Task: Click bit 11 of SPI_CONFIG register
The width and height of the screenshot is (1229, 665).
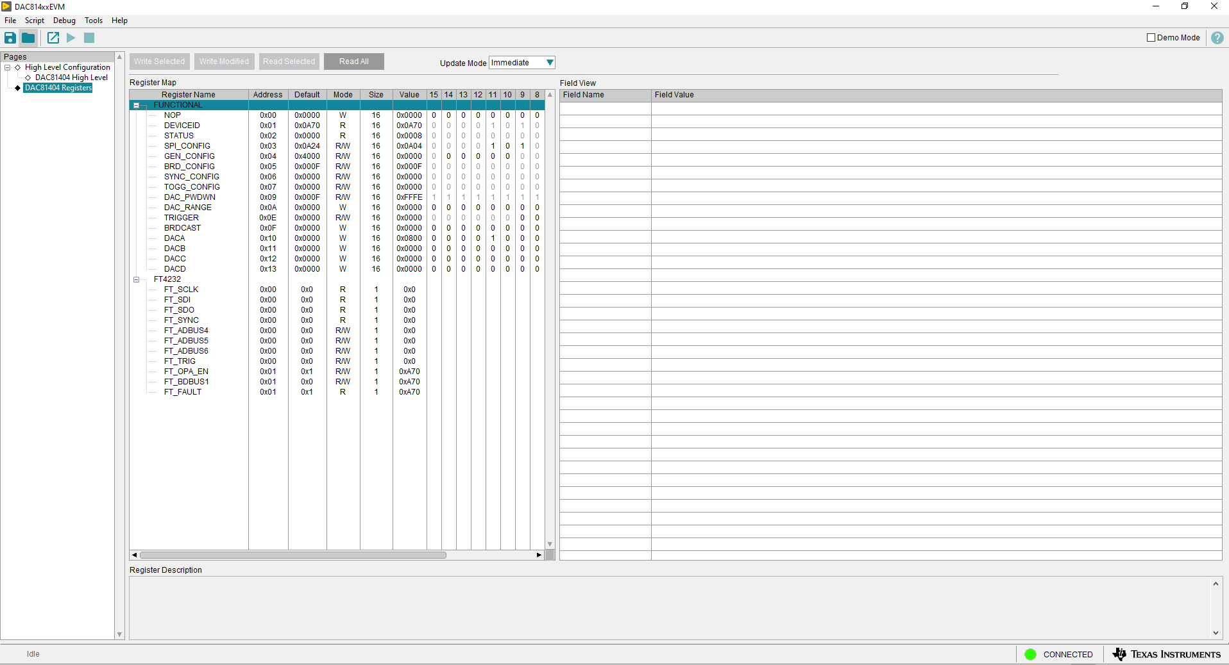Action: coord(493,146)
